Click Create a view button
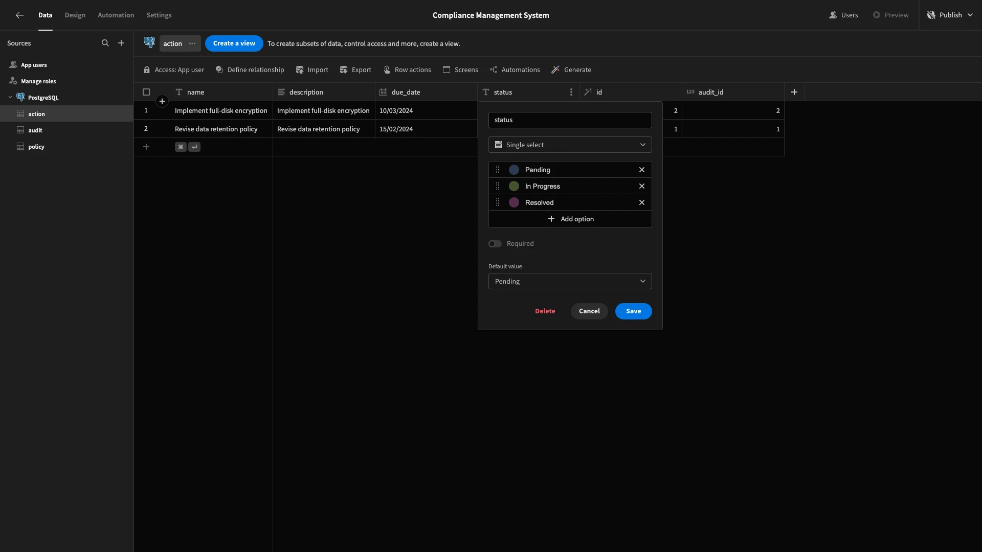 tap(234, 43)
